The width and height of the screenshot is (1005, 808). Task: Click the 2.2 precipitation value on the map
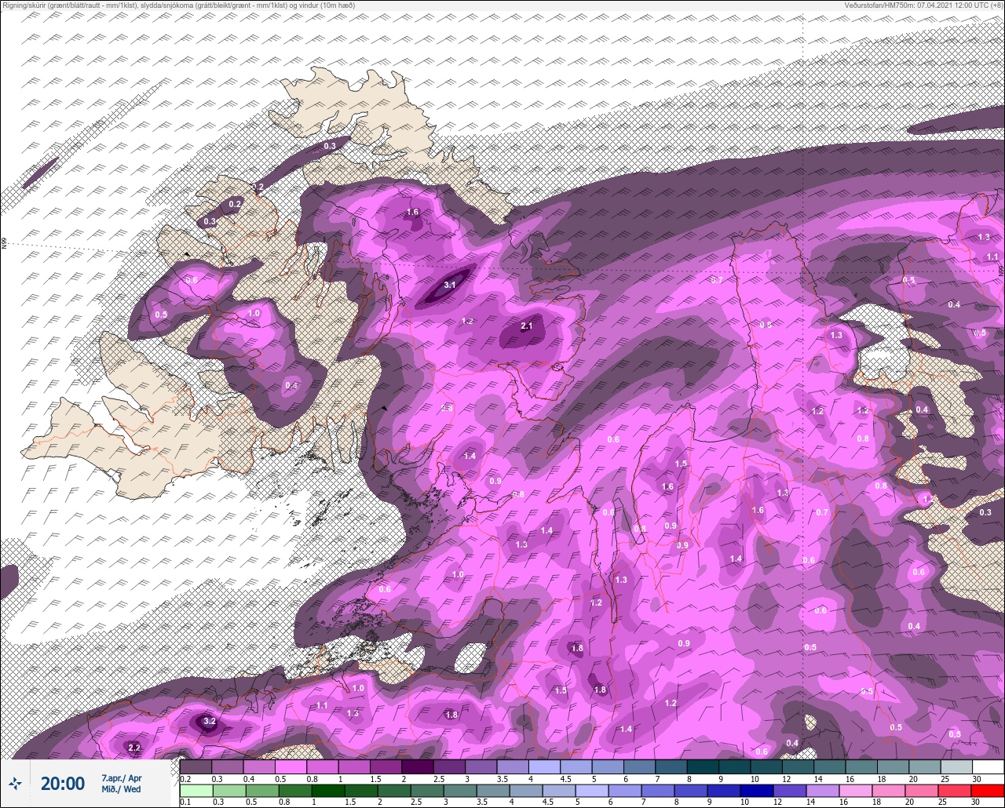(x=133, y=748)
